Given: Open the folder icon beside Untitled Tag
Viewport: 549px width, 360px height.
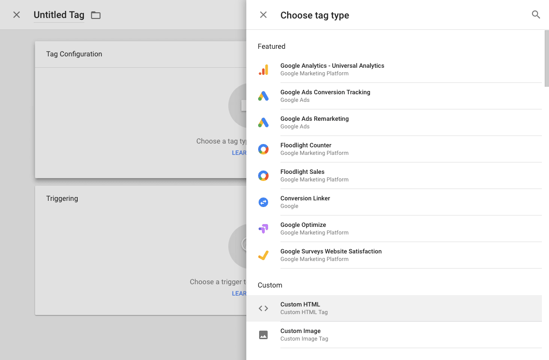Looking at the screenshot, I should (96, 15).
